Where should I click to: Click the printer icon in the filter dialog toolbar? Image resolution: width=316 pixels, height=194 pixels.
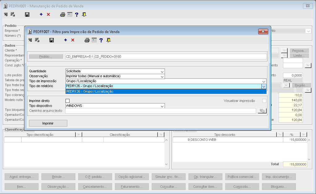pyautogui.click(x=87, y=40)
